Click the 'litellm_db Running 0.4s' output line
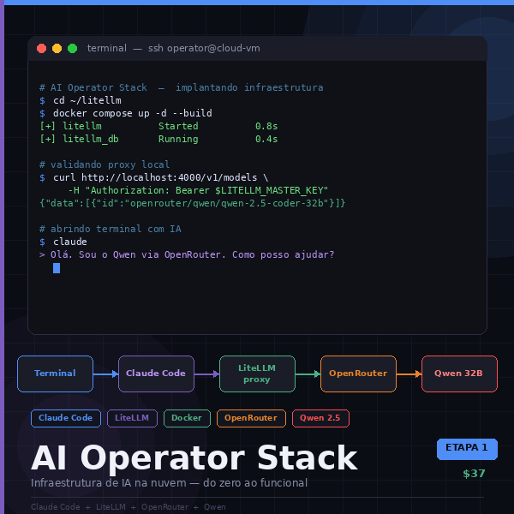The height and width of the screenshot is (514, 514). coord(158,139)
